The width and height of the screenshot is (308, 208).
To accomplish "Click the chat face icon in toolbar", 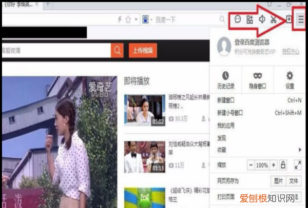I will point(238,19).
